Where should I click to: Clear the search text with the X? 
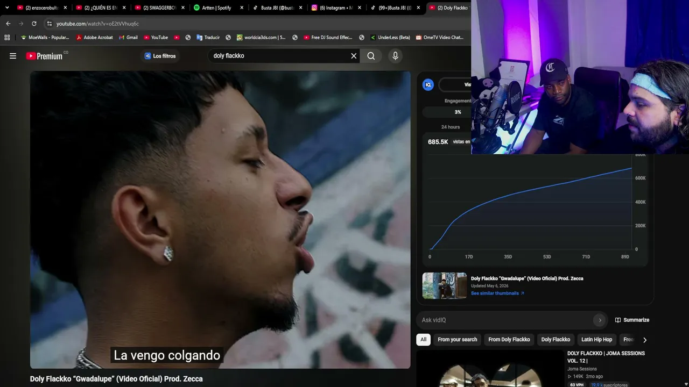tap(354, 56)
